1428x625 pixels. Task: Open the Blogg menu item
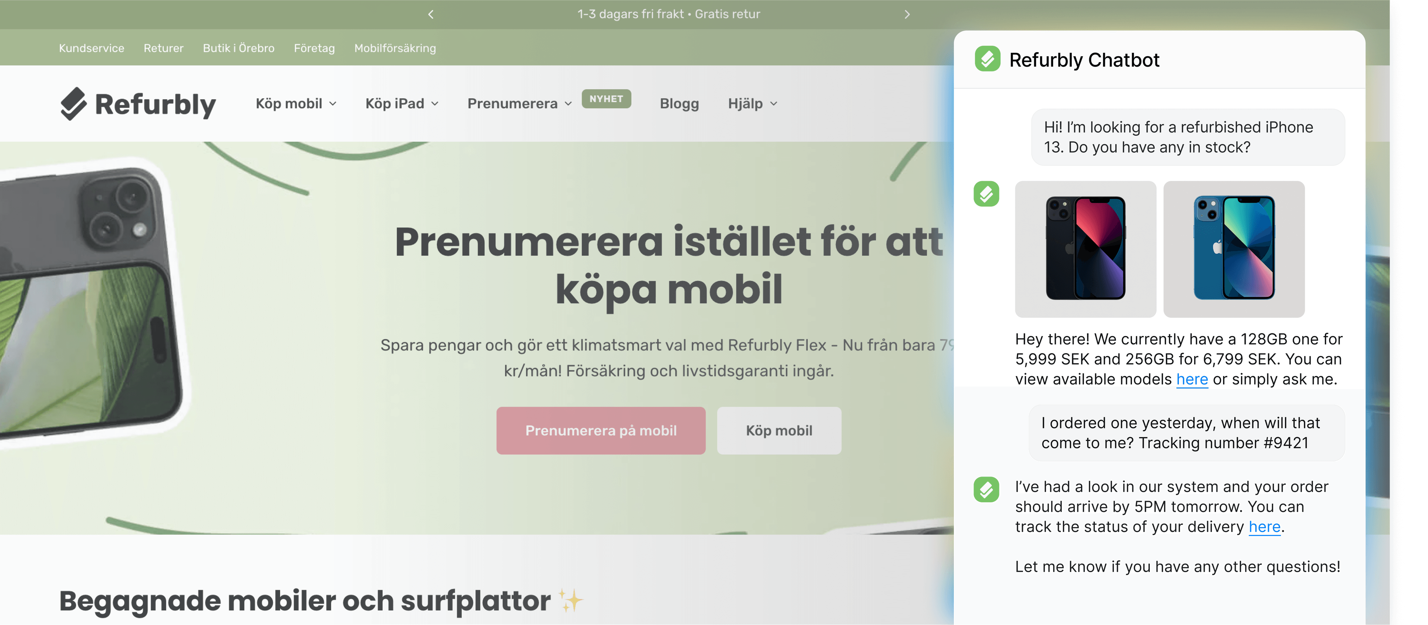(x=679, y=104)
